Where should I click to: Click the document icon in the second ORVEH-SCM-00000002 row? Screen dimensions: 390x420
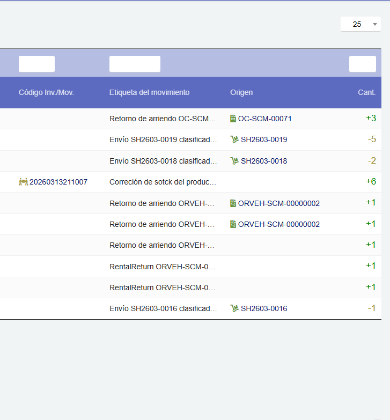click(x=233, y=224)
